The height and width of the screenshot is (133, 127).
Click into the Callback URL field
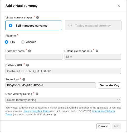(63, 71)
